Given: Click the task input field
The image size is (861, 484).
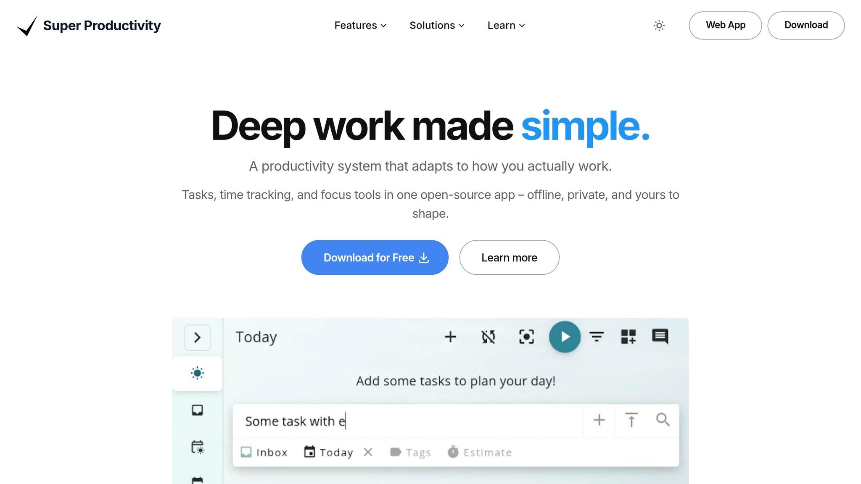Looking at the screenshot, I should tap(407, 421).
